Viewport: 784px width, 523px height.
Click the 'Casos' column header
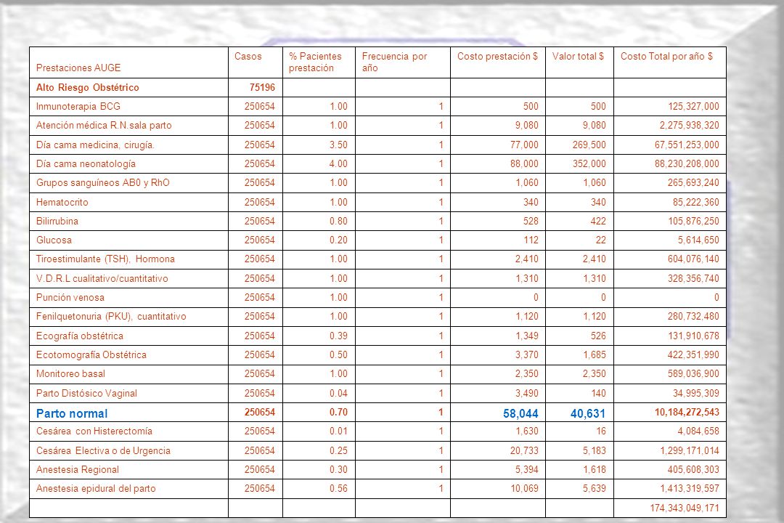248,56
